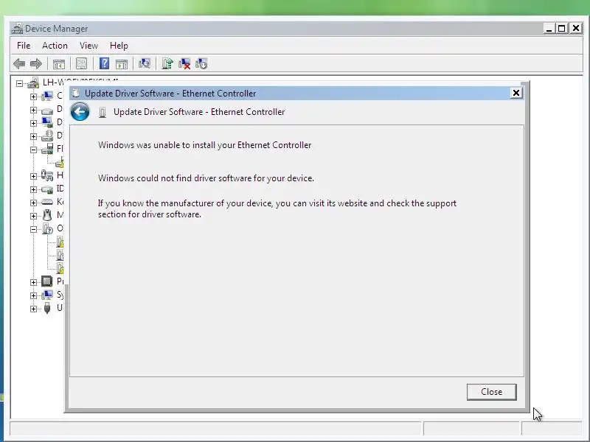Click the Close button in dialog
The image size is (590, 442).
(x=491, y=392)
